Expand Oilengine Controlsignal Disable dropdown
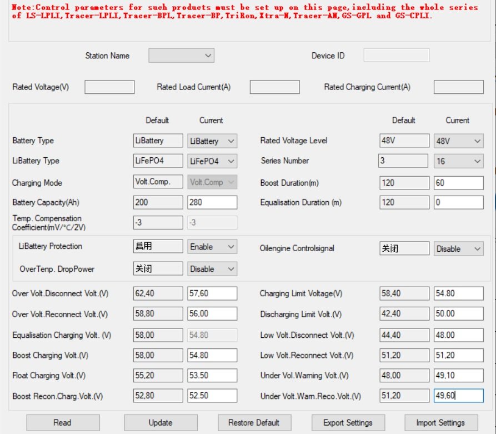The width and height of the screenshot is (496, 434). tap(458, 249)
